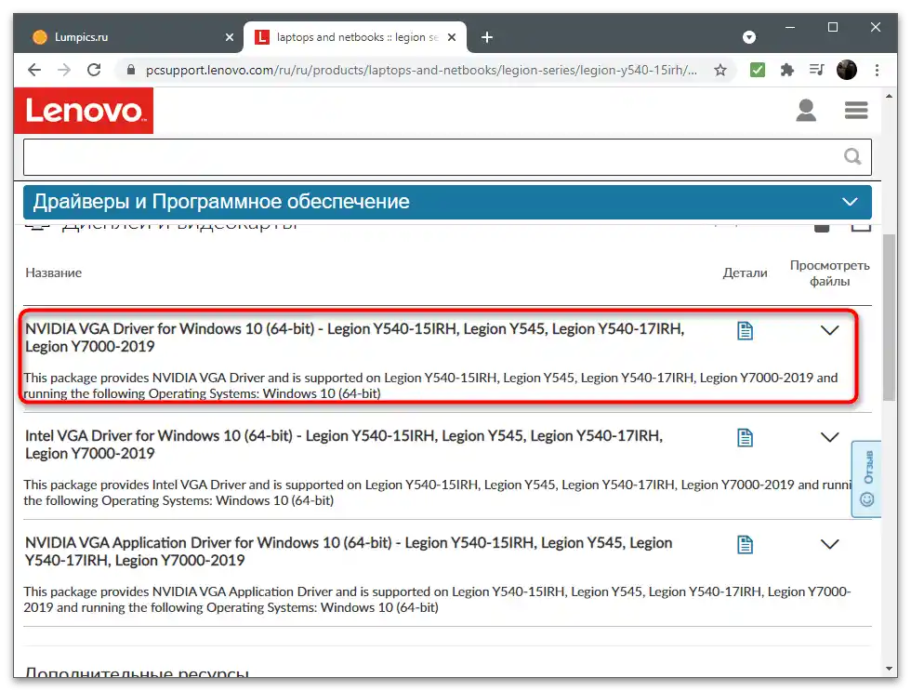Open NVIDIA VGA Driver for Windows 10 title
The image size is (911, 691).
[354, 338]
